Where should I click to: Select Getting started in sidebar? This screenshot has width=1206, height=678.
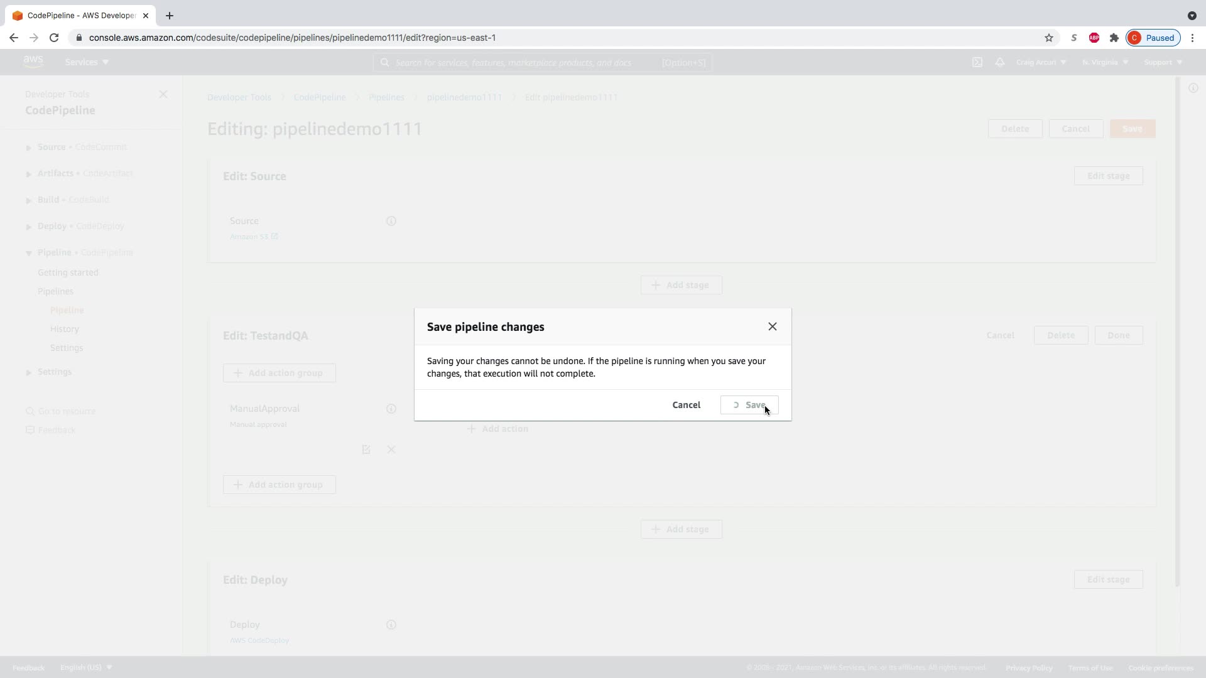pyautogui.click(x=68, y=272)
